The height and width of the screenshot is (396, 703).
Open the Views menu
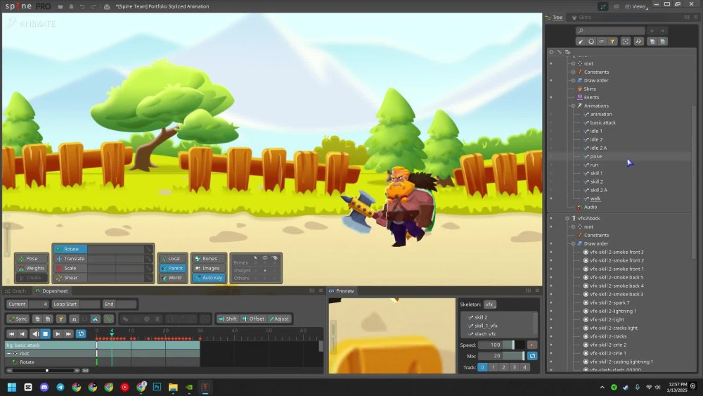coord(637,6)
